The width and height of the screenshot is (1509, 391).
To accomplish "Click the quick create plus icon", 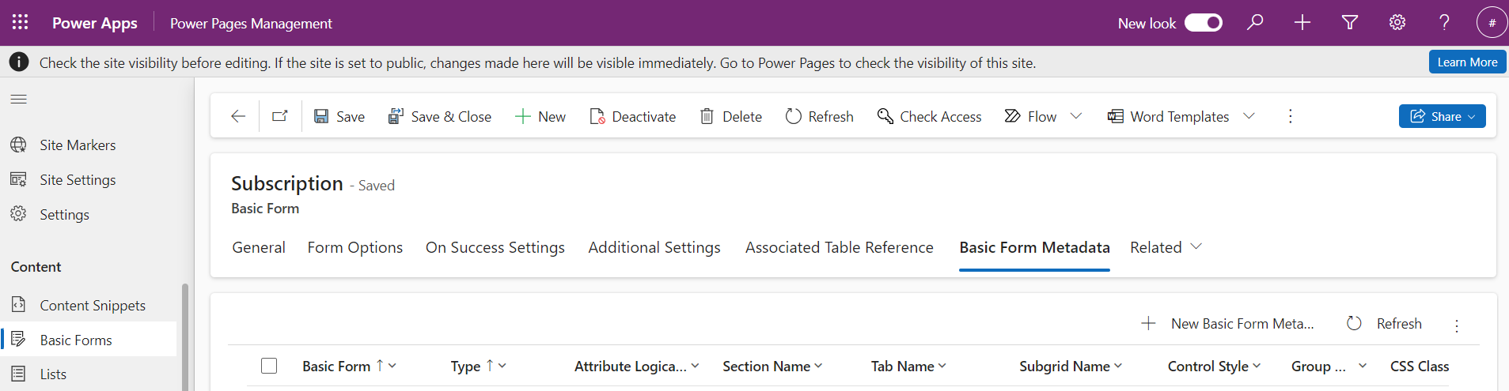I will pyautogui.click(x=1302, y=22).
